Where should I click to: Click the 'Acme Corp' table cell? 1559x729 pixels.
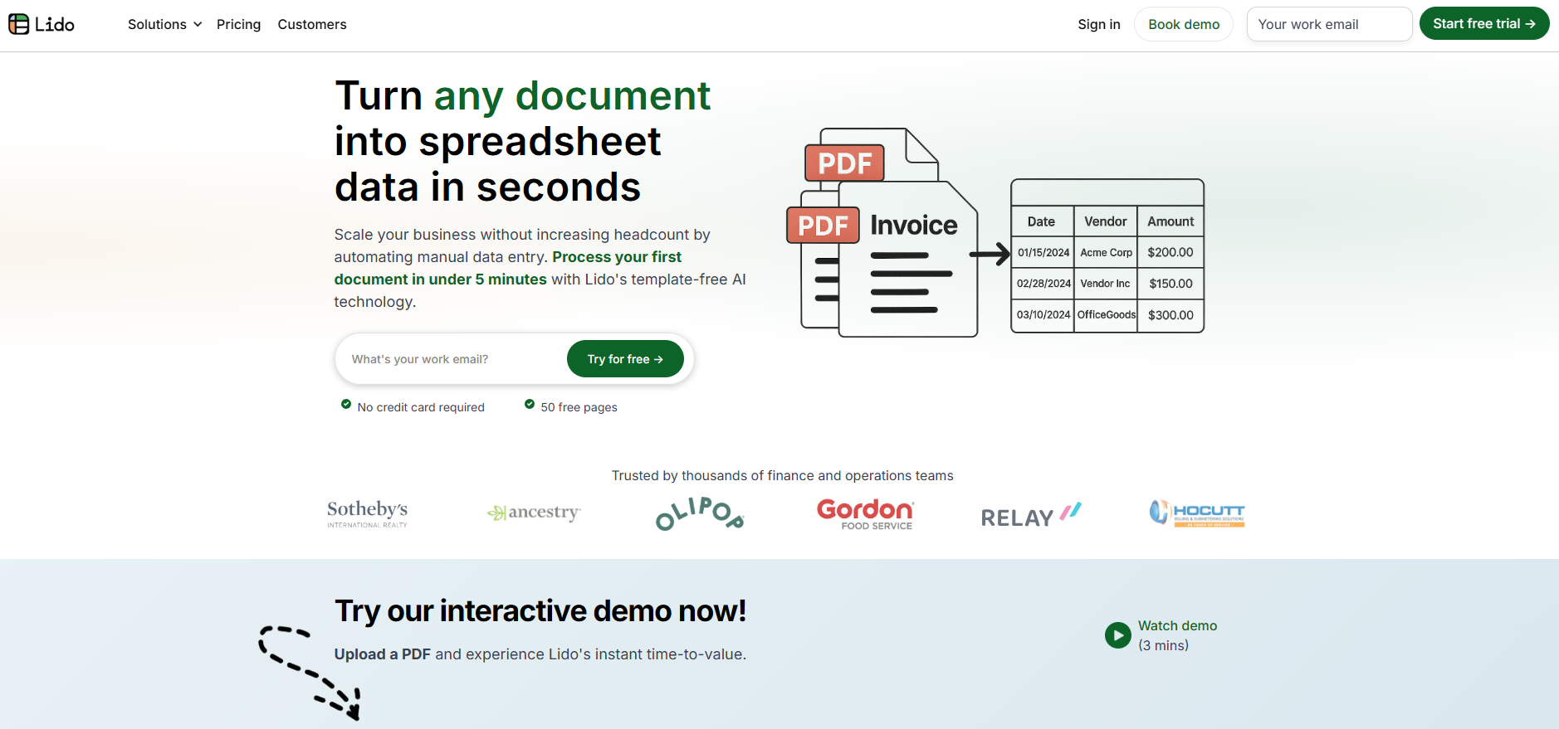[1106, 252]
